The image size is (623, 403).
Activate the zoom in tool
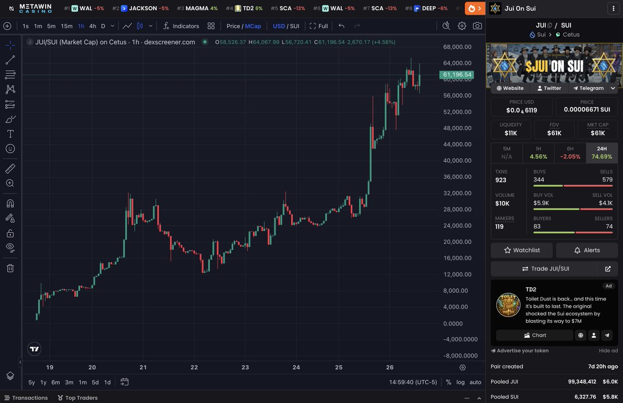[x=10, y=183]
